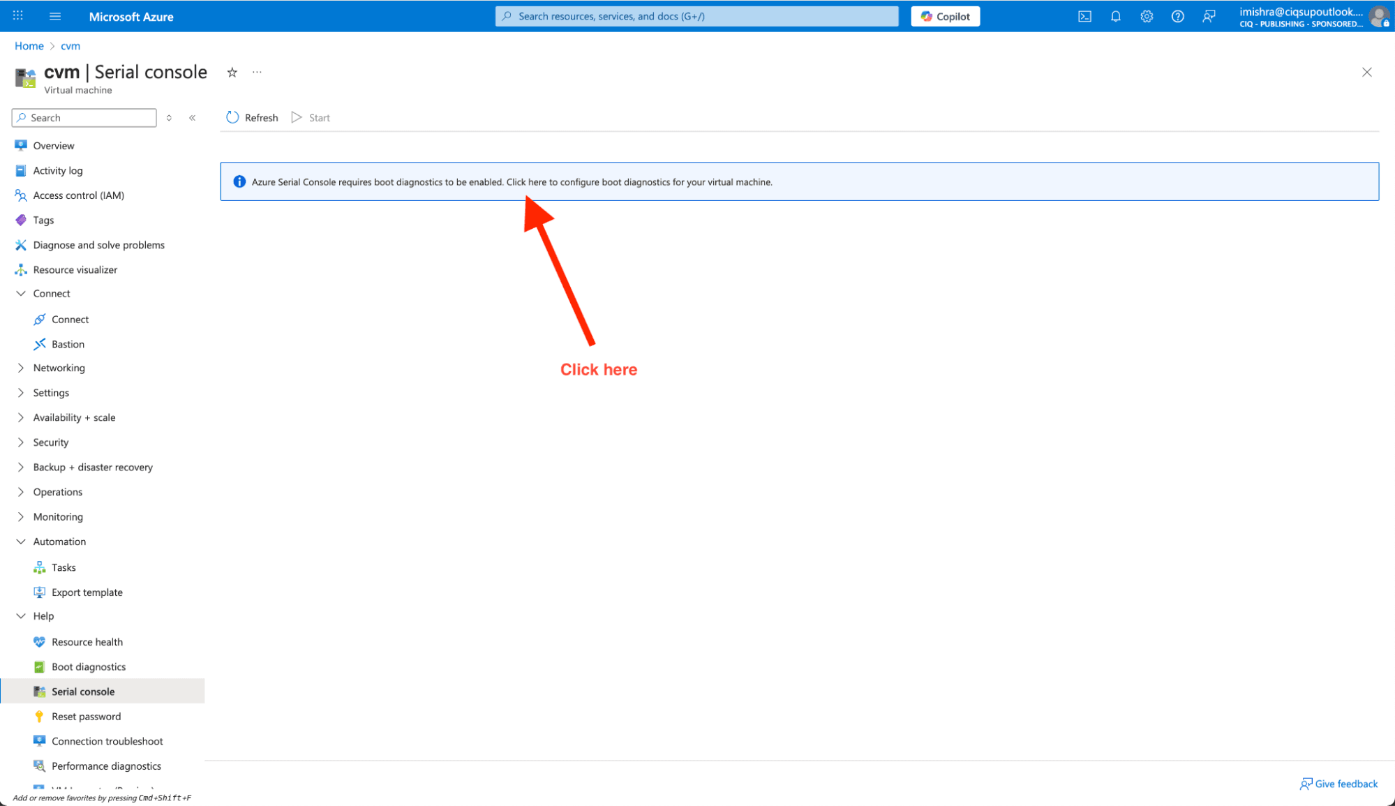The width and height of the screenshot is (1395, 806).
Task: Open Reset password menu item
Action: [x=86, y=717]
